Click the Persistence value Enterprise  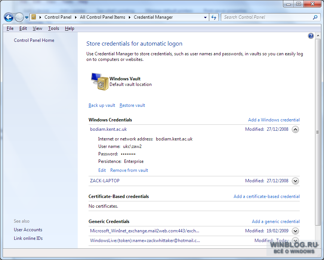pyautogui.click(x=134, y=161)
